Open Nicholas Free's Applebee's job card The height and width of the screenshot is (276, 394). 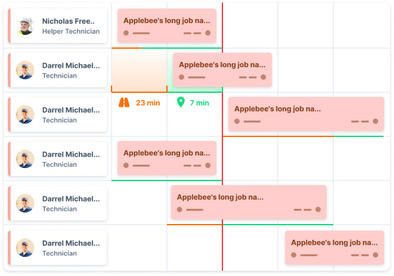coord(167,26)
